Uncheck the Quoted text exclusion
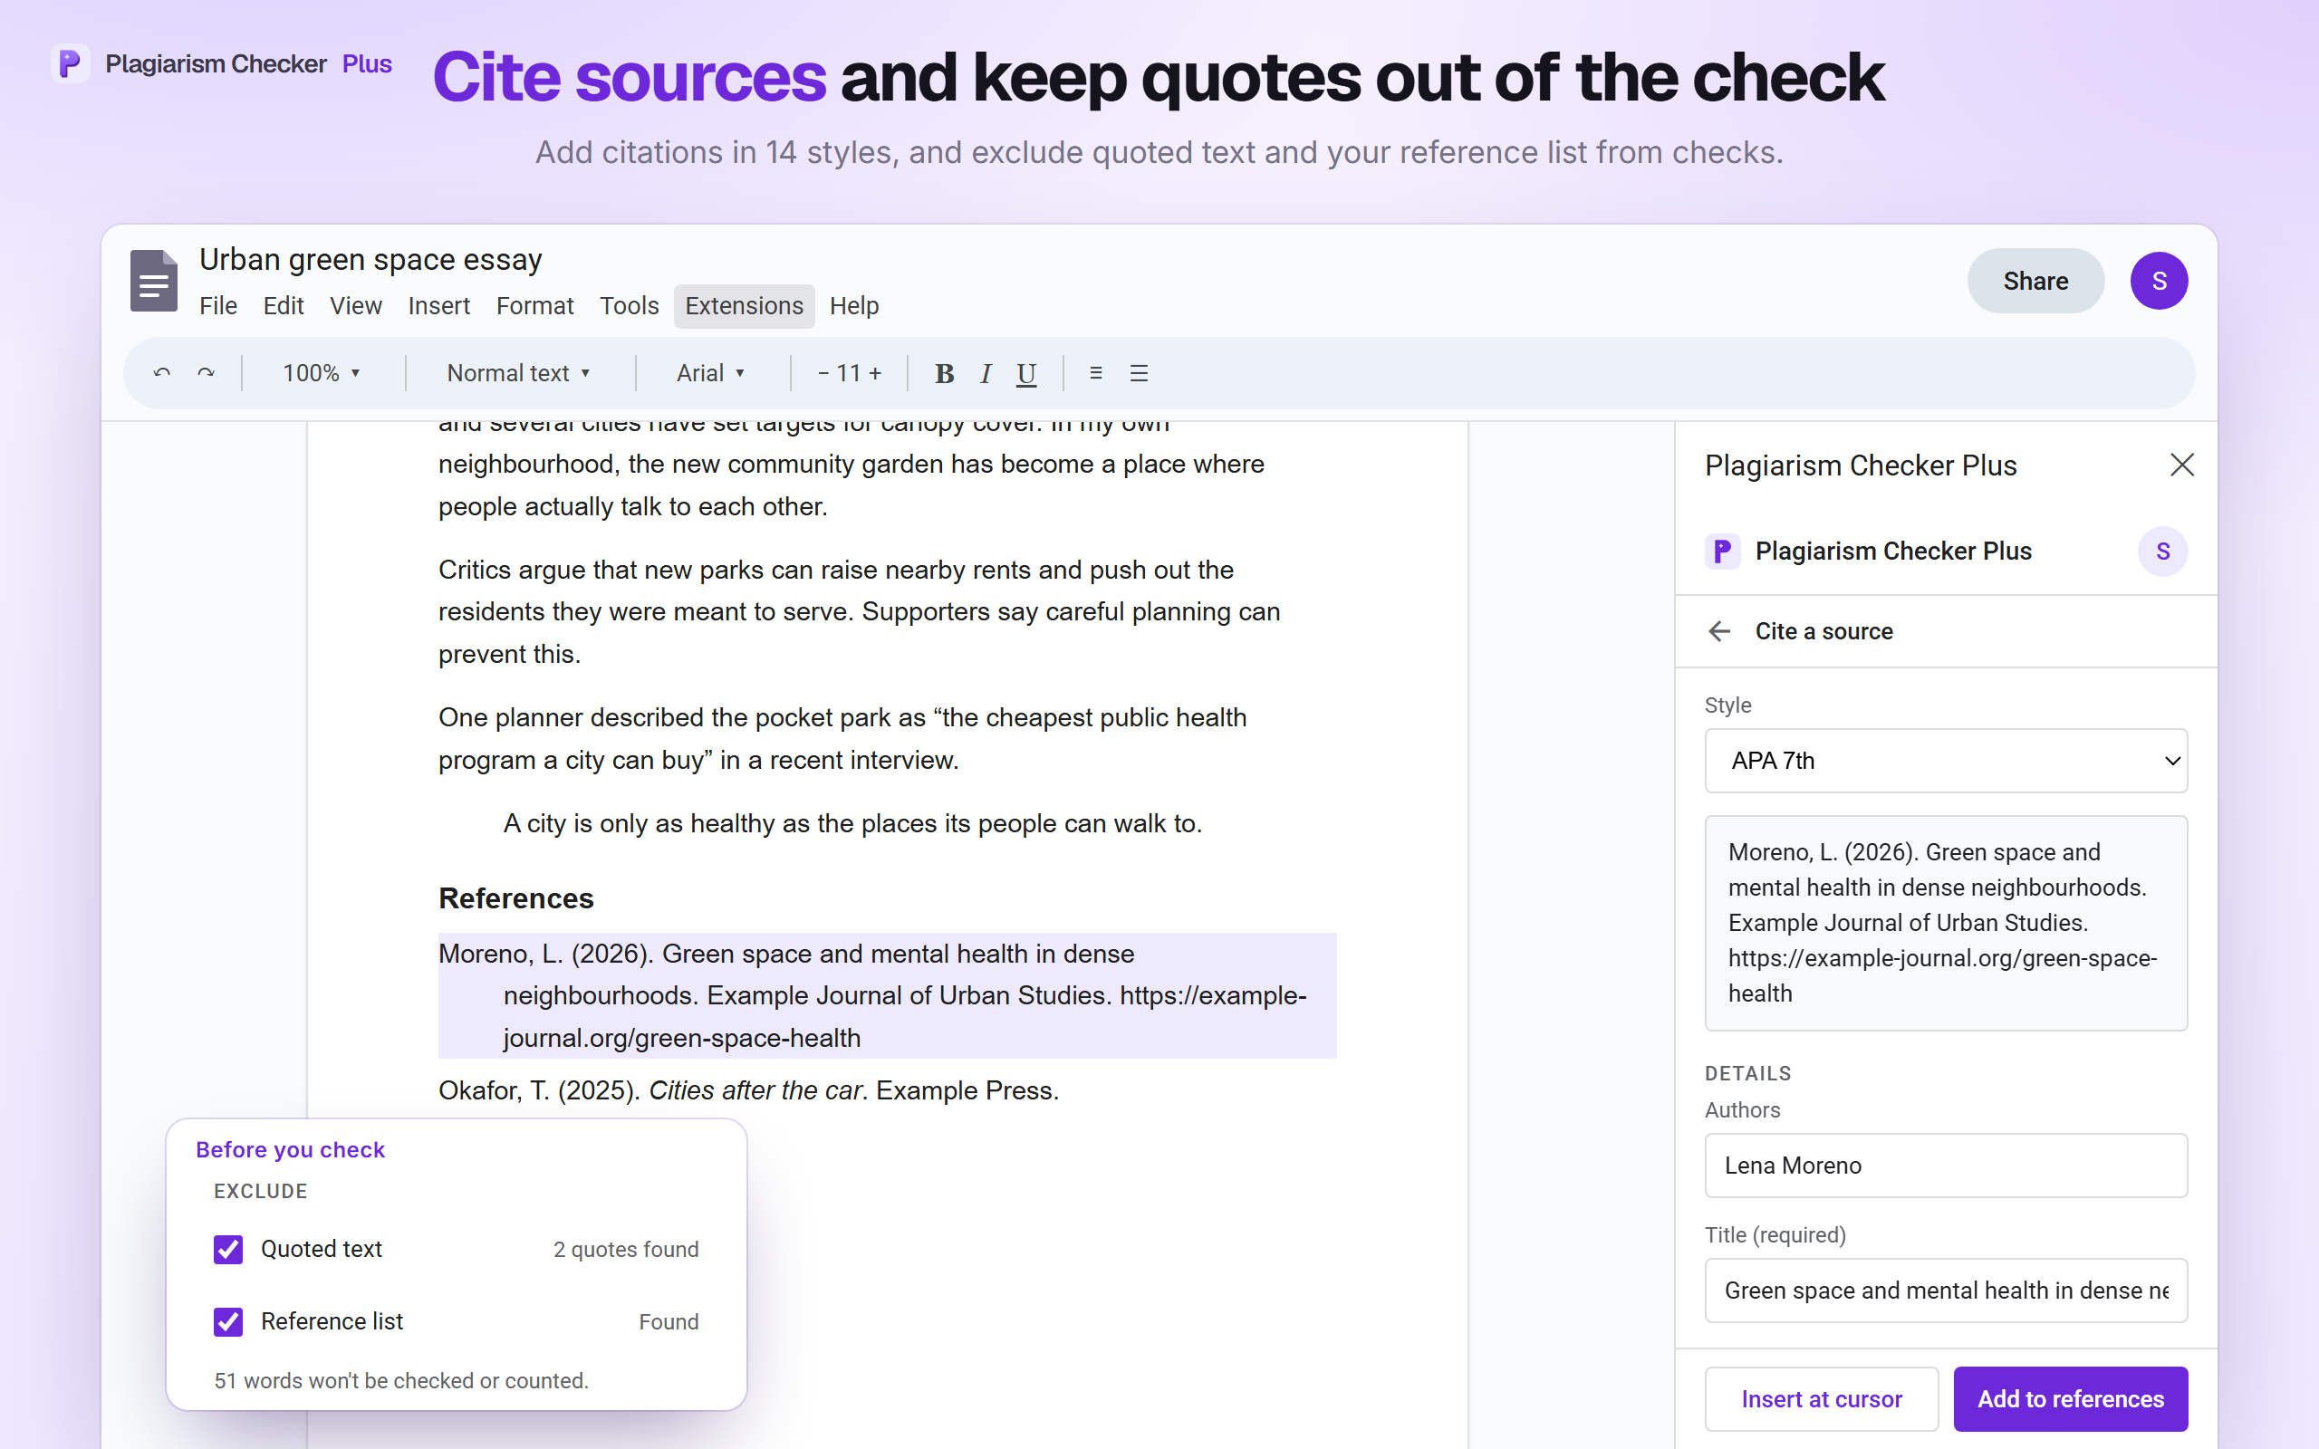 [x=228, y=1249]
